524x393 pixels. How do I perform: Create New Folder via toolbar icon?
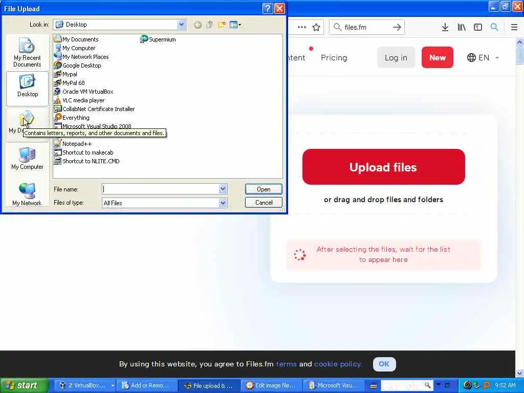pos(221,25)
